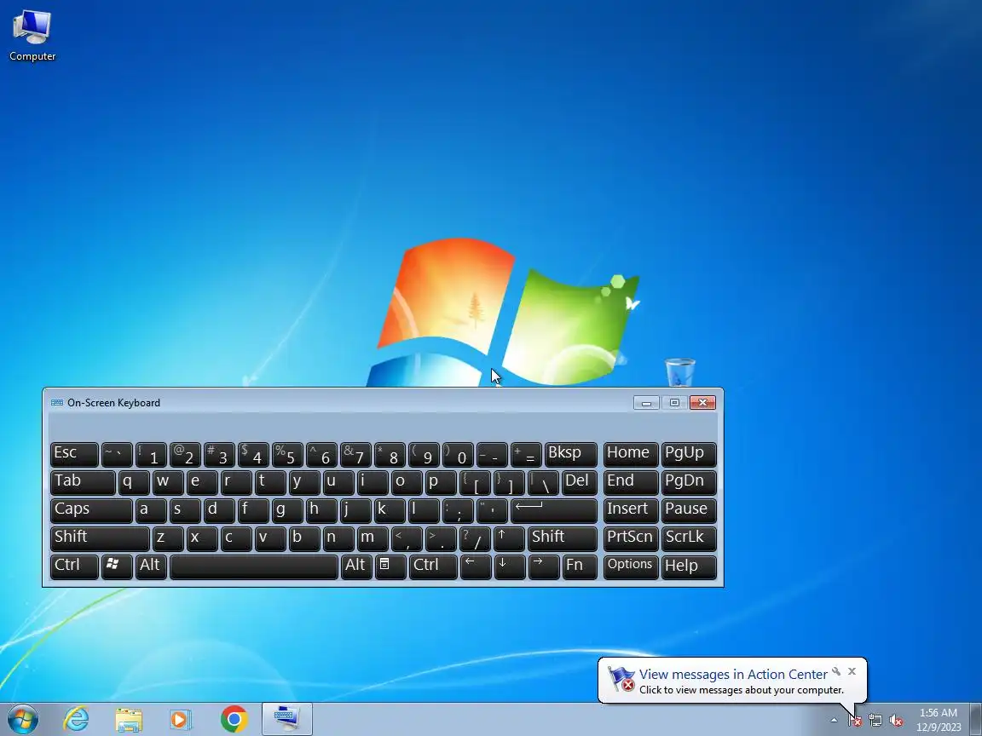Click On-Screen Keyboard taskbar button
This screenshot has height=736, width=982.
click(286, 719)
